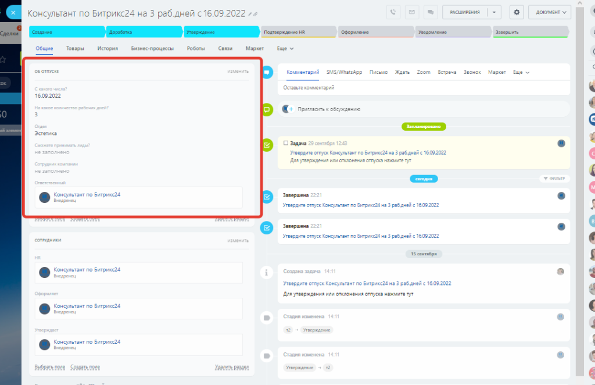This screenshot has height=385, width=595.
Task: Click avatar on the planned Задача card
Action: [x=561, y=143]
